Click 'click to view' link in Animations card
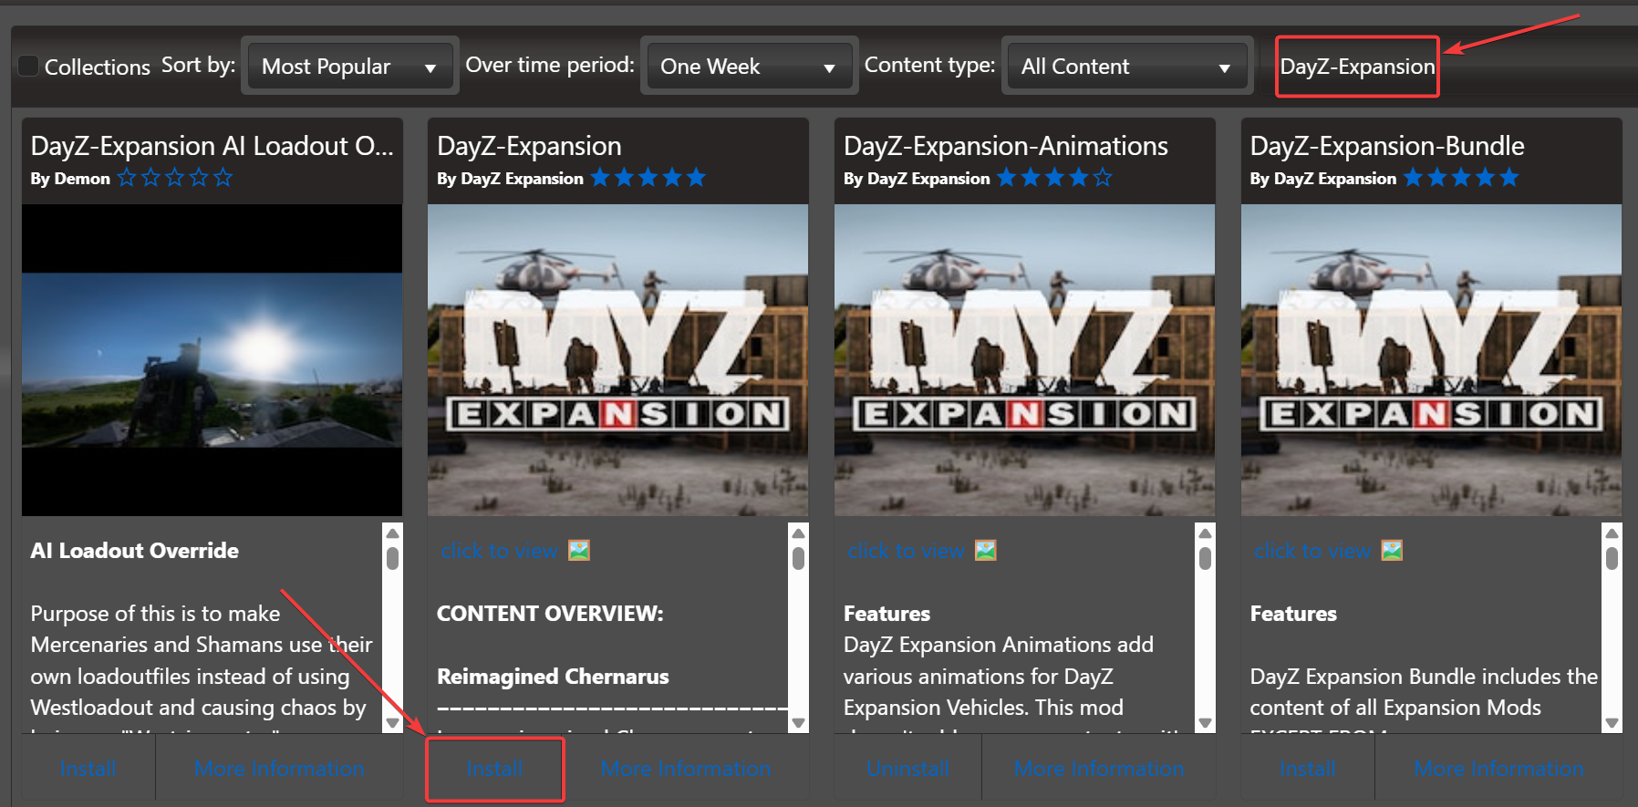The image size is (1638, 807). (x=906, y=551)
